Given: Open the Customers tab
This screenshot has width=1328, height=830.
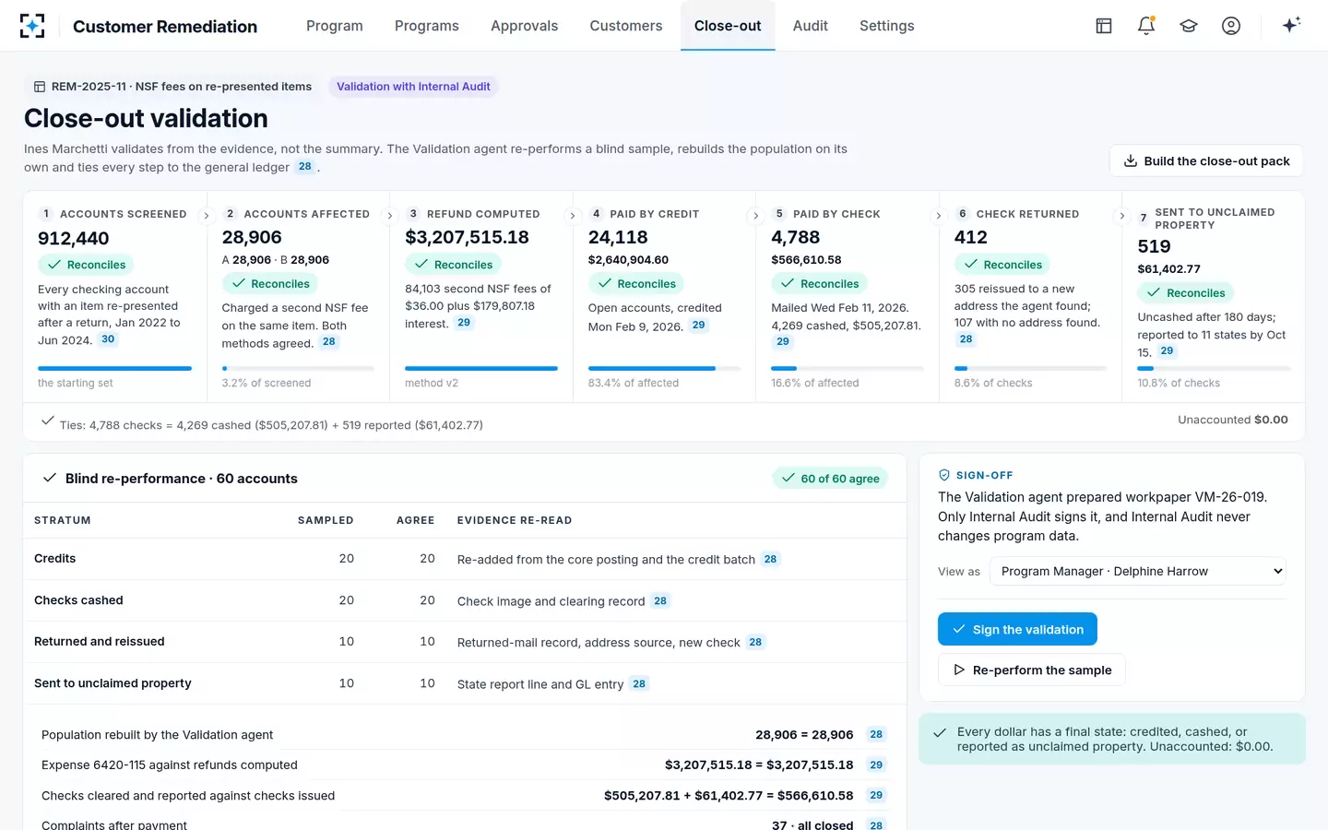Looking at the screenshot, I should 626,26.
